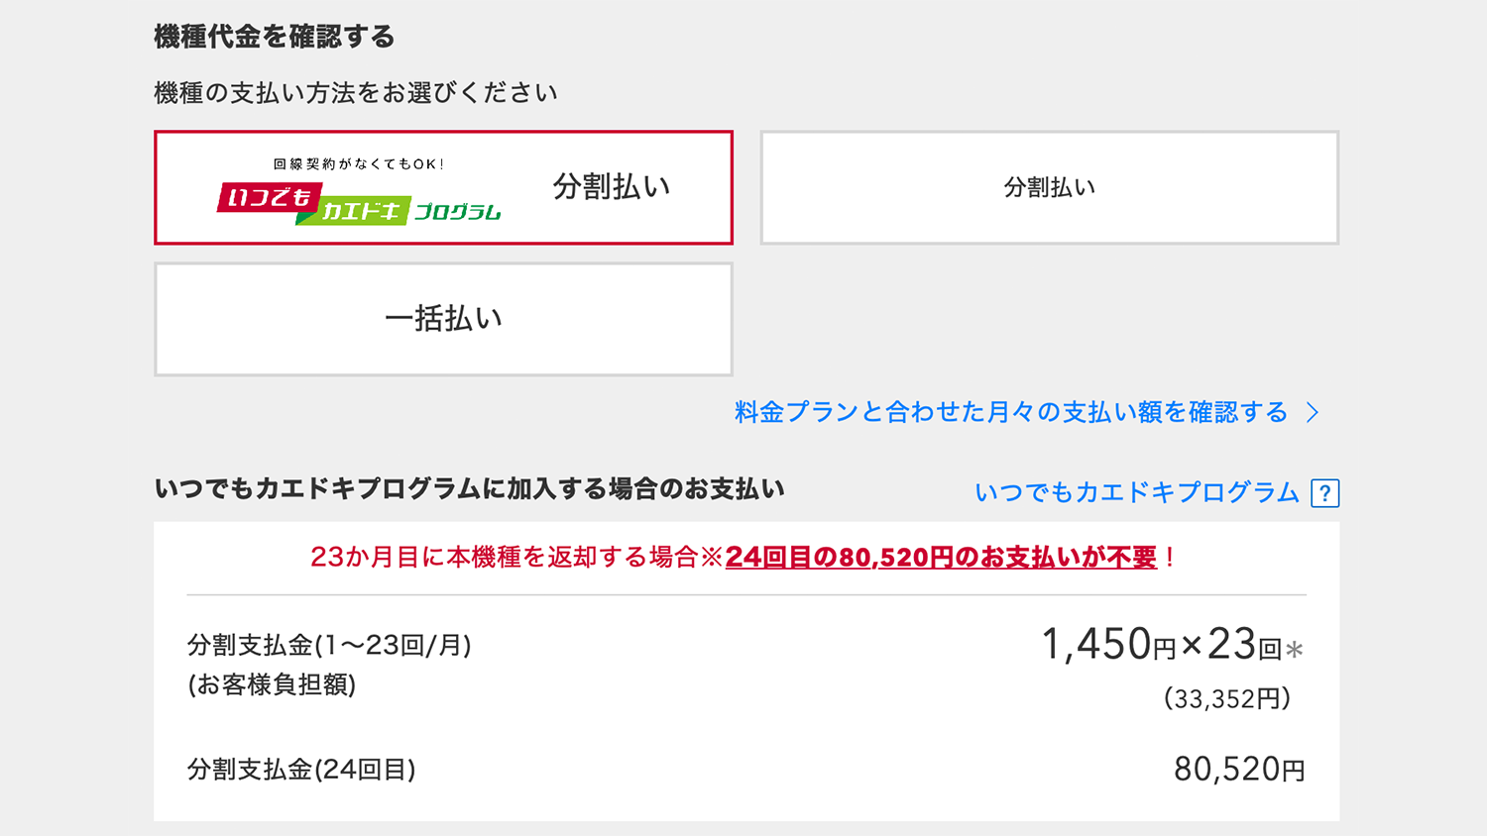Open the blue いつでもカエドキプログラム help link
Screen dimensions: 1487x836
tap(1136, 492)
